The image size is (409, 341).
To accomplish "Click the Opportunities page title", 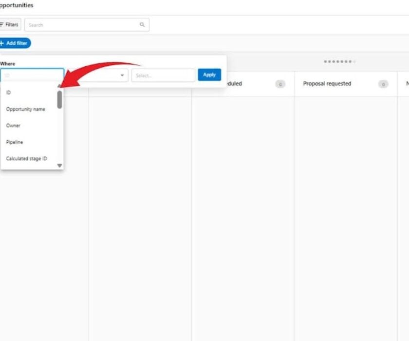I will click(x=17, y=5).
